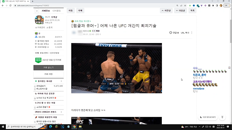Switch to the 나의활동 tab
Viewport: 232px width, 130px height.
57,11
